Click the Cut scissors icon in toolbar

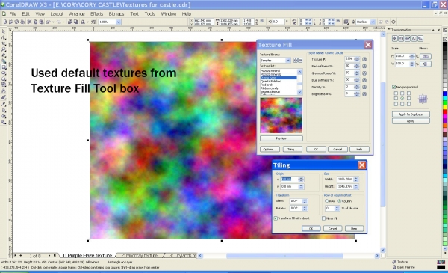tap(29, 22)
